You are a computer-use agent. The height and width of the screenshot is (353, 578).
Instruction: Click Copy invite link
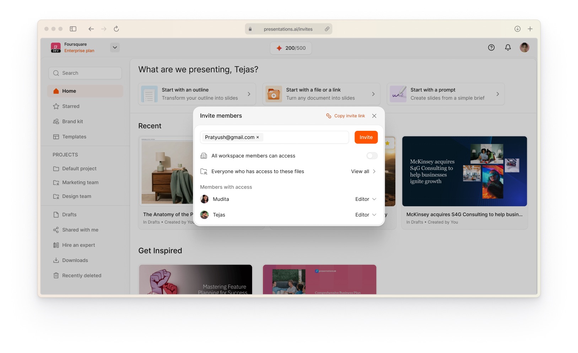click(346, 116)
